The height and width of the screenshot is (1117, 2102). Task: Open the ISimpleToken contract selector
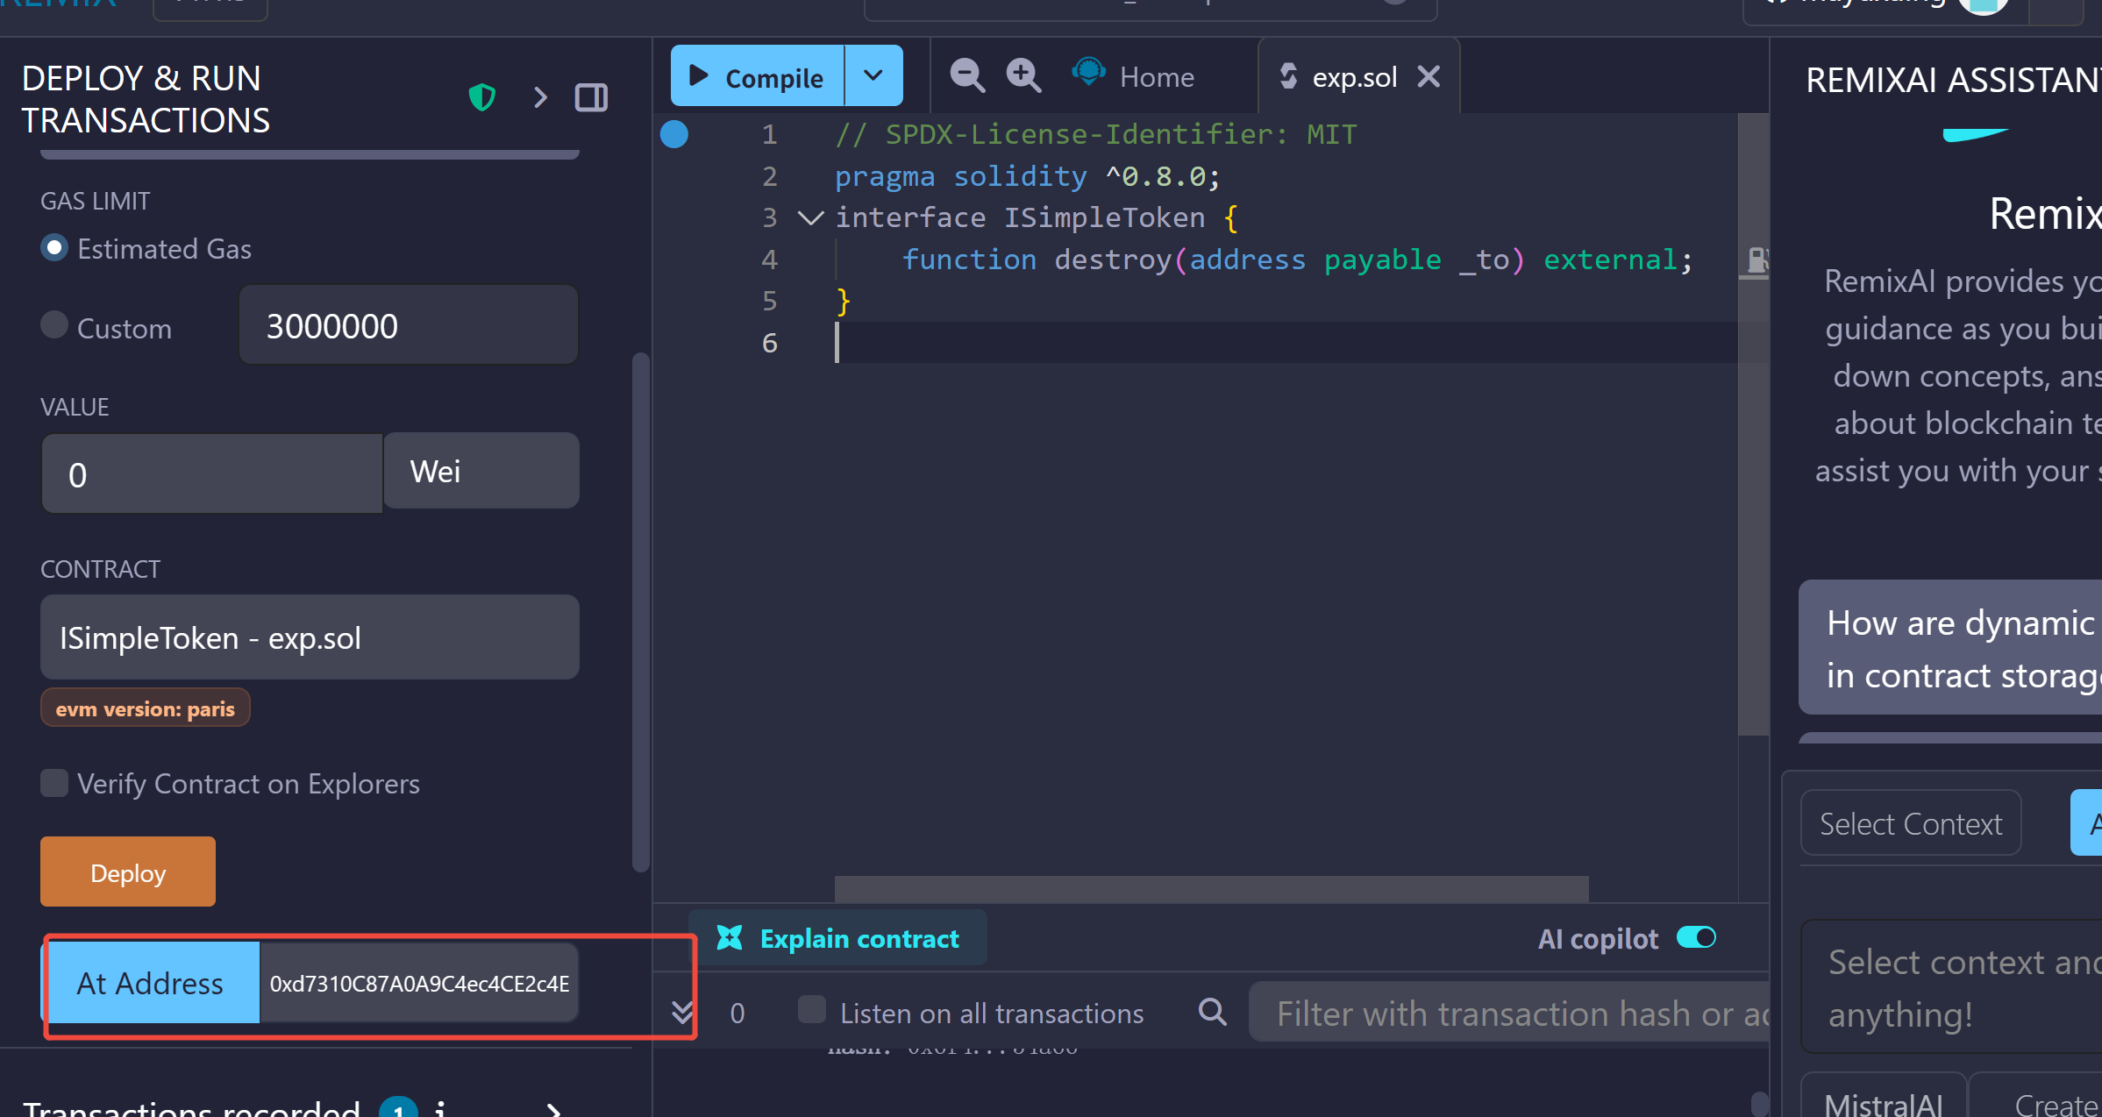(310, 637)
